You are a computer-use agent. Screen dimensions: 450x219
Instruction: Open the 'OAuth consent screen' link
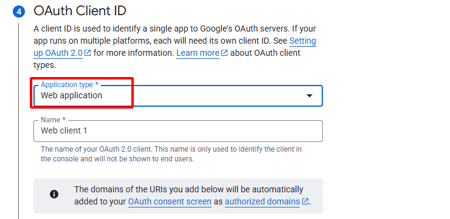click(170, 201)
